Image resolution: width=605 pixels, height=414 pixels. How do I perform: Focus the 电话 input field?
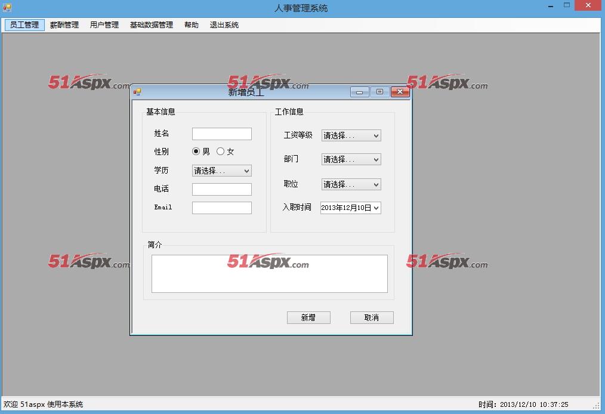tap(222, 189)
